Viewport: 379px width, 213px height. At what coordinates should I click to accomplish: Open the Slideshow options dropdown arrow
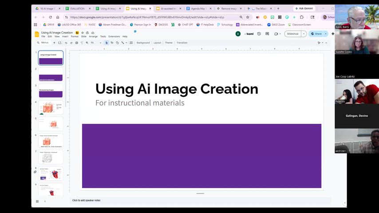[x=304, y=34]
